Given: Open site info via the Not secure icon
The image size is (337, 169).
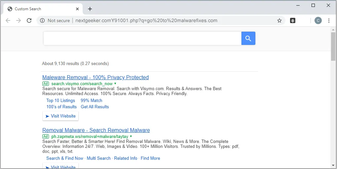Looking at the screenshot, I should pyautogui.click(x=42, y=20).
